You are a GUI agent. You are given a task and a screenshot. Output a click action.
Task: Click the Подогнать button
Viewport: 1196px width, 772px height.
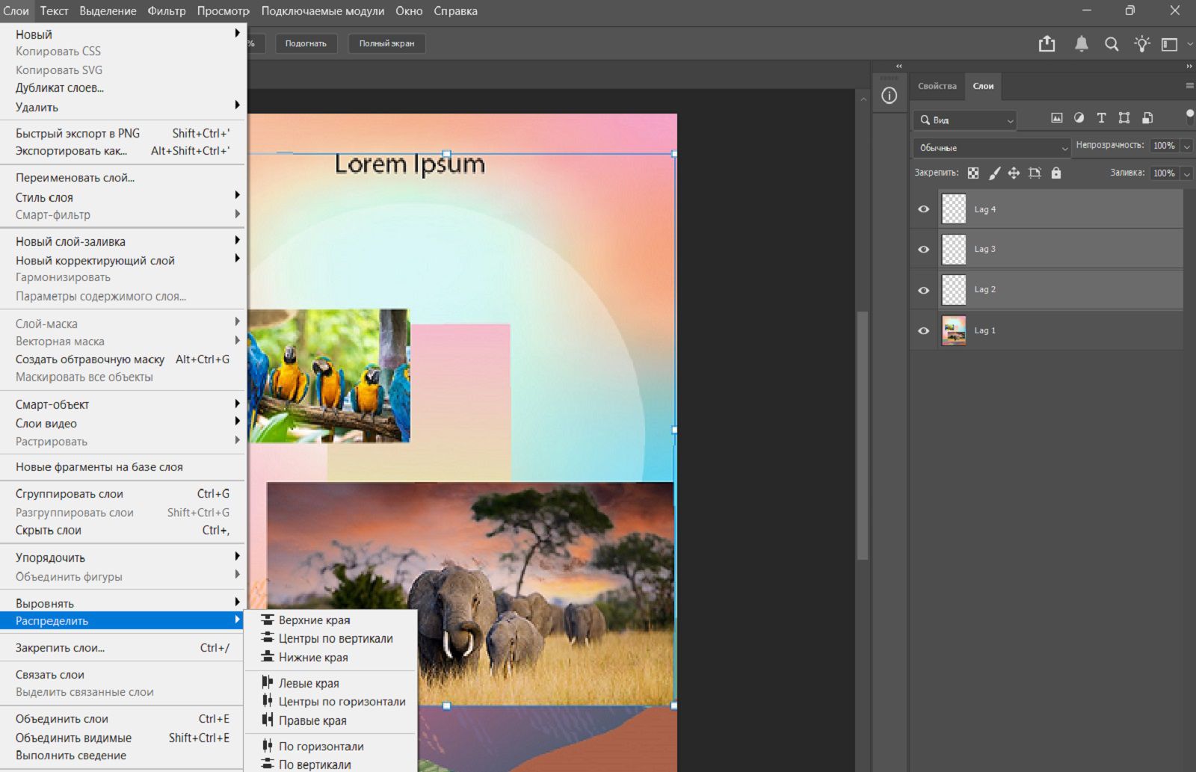tap(306, 43)
